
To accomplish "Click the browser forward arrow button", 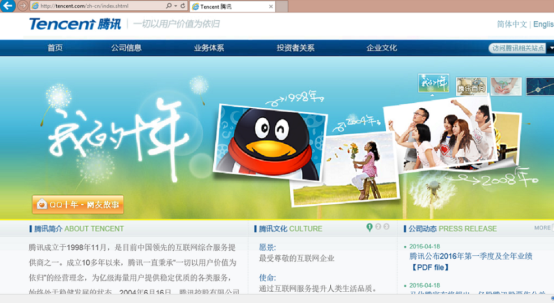I will [22, 6].
